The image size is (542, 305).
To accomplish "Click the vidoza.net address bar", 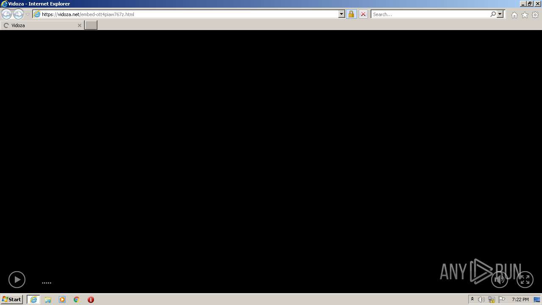I will pos(189,14).
